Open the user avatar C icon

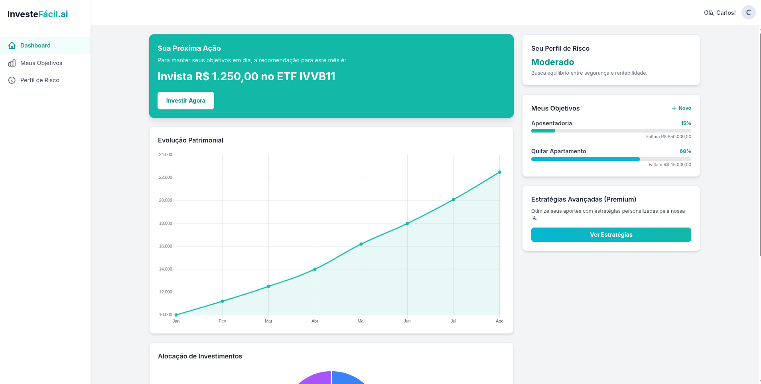click(x=748, y=13)
